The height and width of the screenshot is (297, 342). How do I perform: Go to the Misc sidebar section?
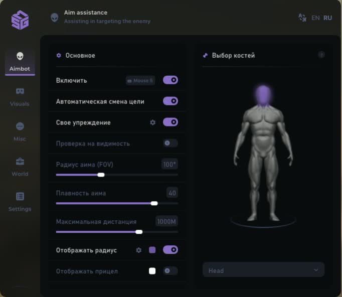pos(20,131)
